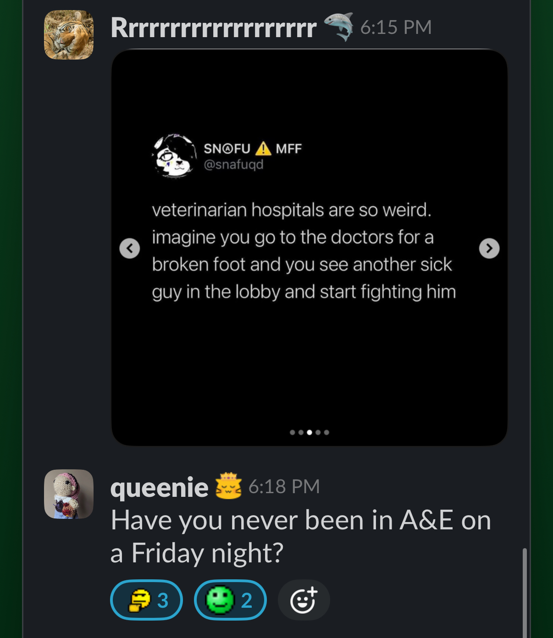This screenshot has height=638, width=553.
Task: Toggle the green smiley reaction with 2
Action: point(230,600)
